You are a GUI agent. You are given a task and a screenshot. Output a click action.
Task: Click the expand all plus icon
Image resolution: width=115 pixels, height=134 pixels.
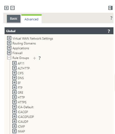click(x=6, y=8)
